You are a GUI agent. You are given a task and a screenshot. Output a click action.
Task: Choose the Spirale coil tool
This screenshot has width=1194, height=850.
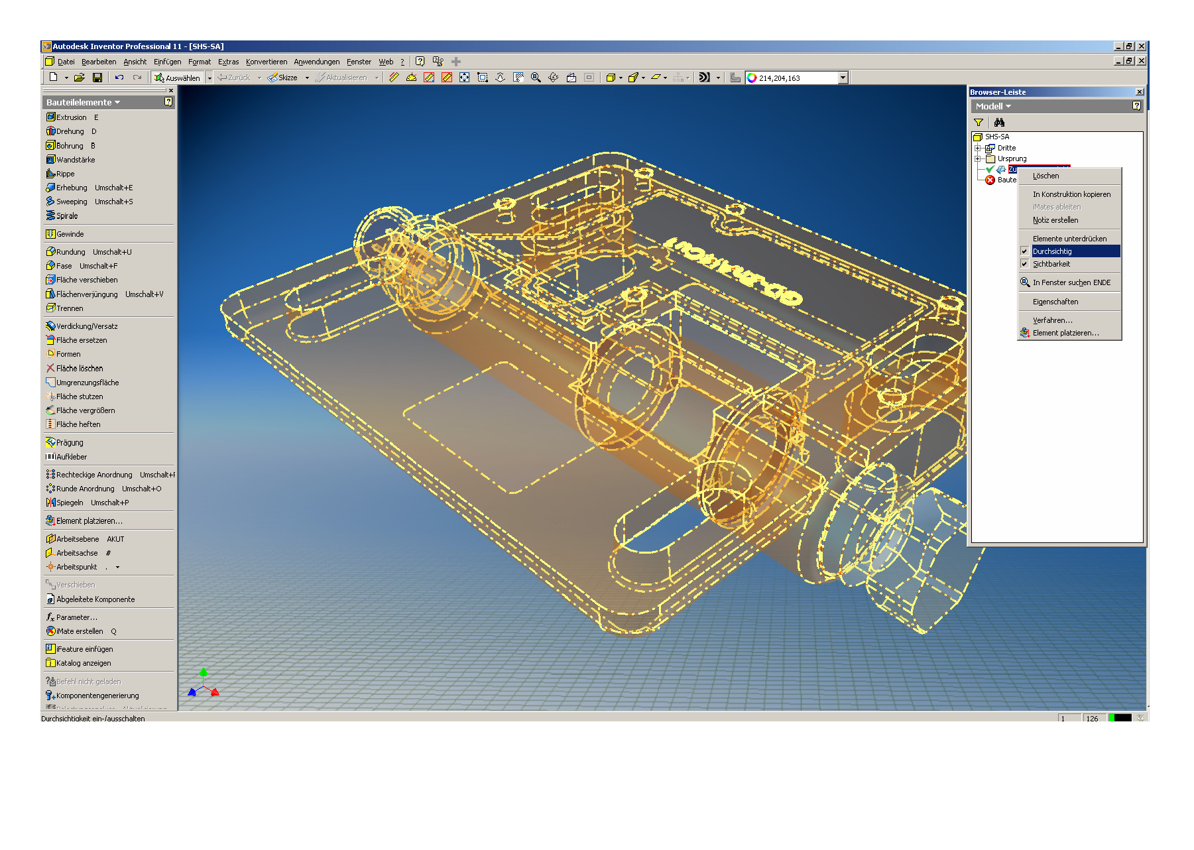point(66,216)
